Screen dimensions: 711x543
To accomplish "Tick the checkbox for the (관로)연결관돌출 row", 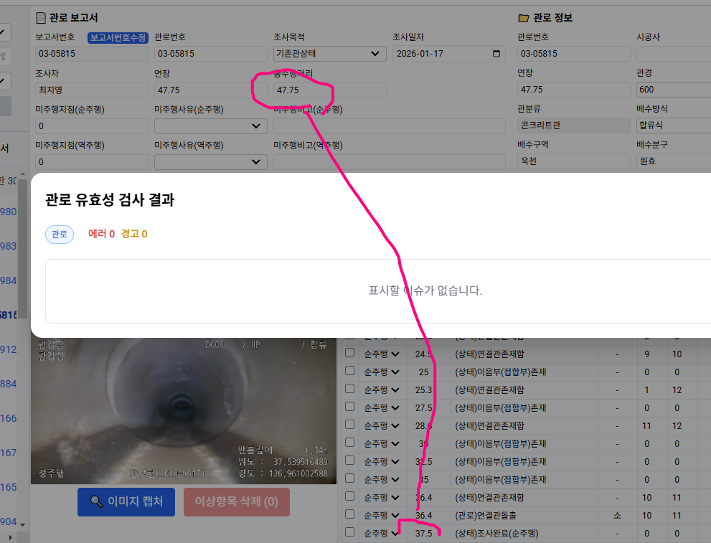I will tap(350, 514).
